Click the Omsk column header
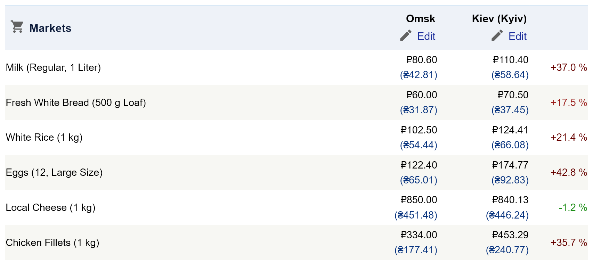Viewport: 593px width, 263px height. coord(421,18)
